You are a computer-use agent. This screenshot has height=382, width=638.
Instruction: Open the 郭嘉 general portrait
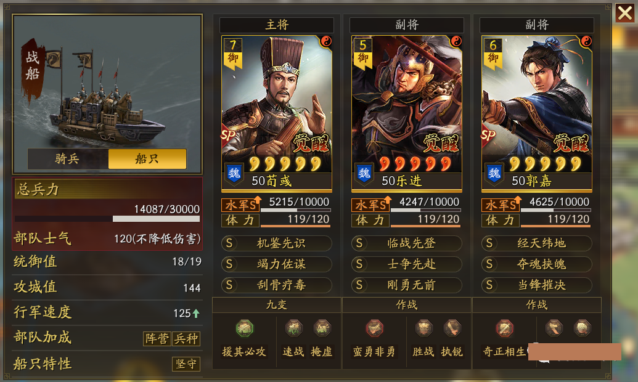coord(537,113)
